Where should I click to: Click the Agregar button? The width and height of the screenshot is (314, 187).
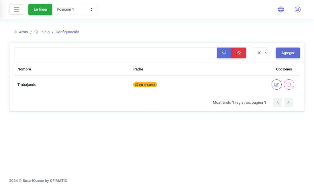pos(288,53)
